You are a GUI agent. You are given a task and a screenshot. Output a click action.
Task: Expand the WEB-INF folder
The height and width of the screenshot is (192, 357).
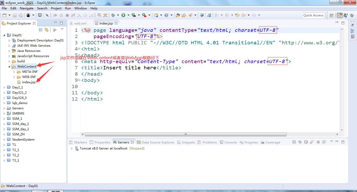pos(14,77)
